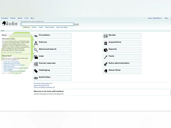Open the Circulation module icon
The width and height of the screenshot is (171, 128).
click(36, 36)
